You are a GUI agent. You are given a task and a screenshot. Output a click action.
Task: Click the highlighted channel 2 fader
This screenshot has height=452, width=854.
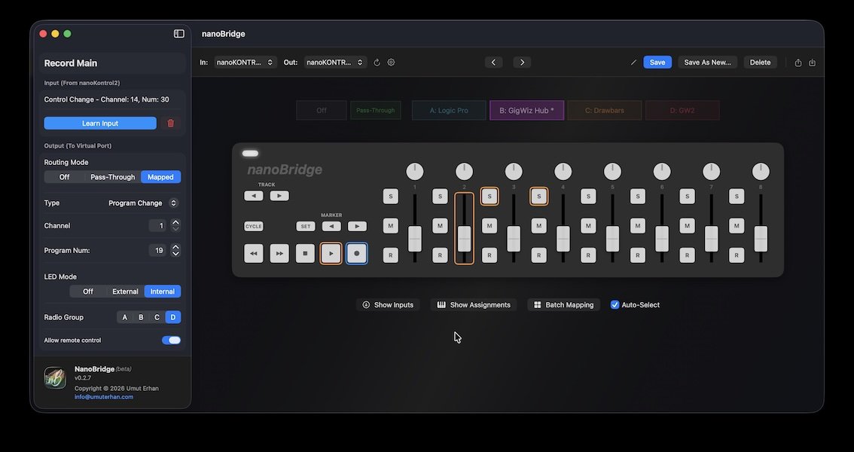click(464, 229)
